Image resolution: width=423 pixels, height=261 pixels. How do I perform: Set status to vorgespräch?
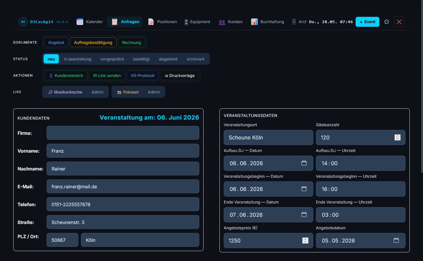[112, 59]
